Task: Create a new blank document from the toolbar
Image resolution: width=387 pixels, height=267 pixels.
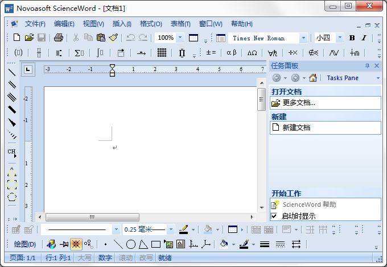Action: (17, 37)
